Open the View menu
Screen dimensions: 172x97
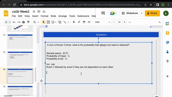pos(27,16)
